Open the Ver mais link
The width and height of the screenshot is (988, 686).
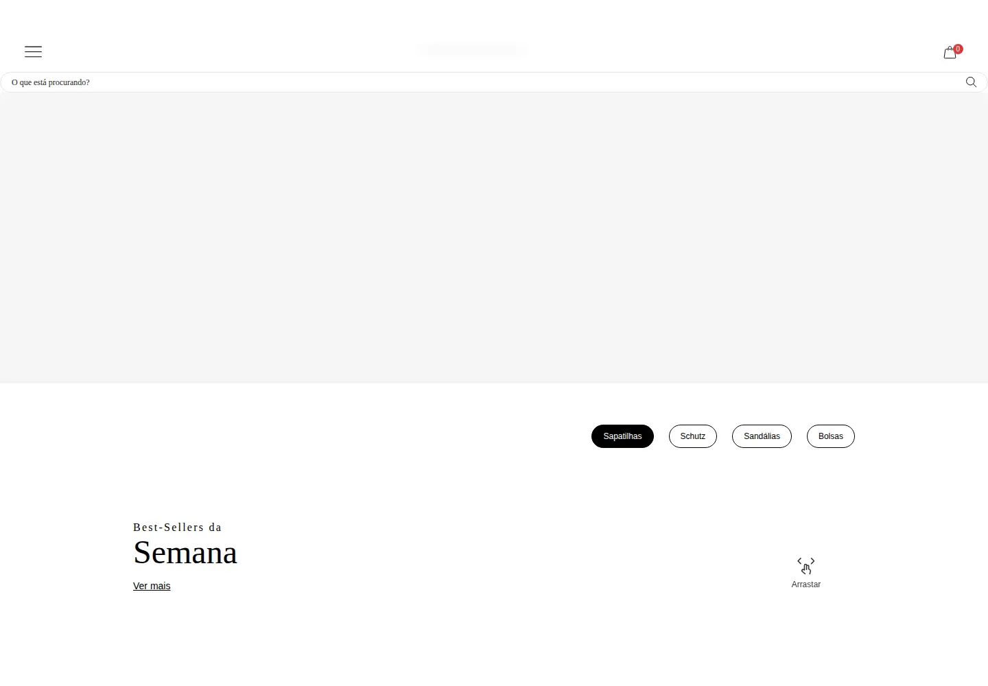(x=152, y=586)
